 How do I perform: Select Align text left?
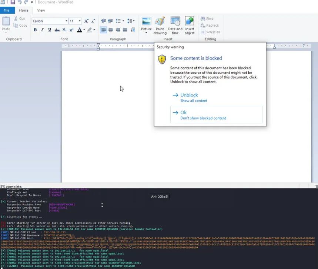pos(103,30)
